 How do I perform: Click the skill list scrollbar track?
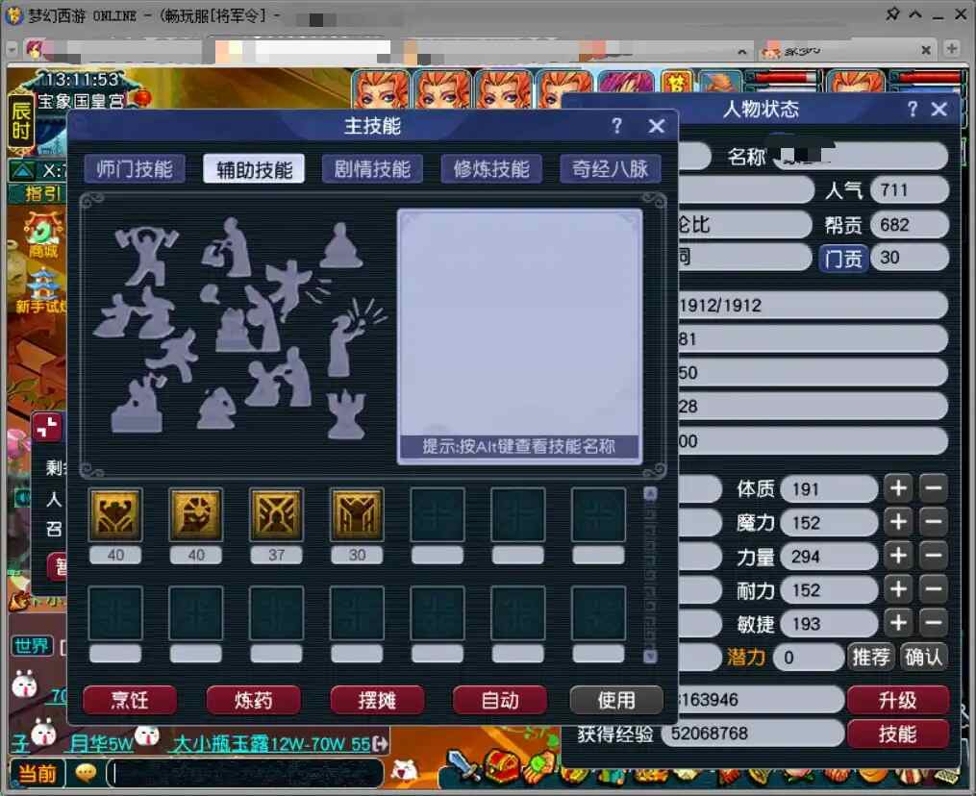coord(650,575)
